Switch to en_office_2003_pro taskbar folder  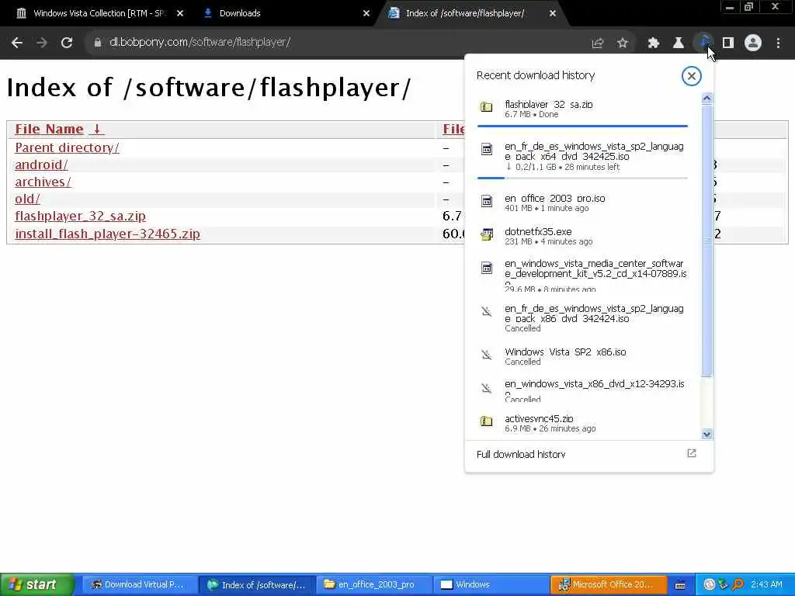pyautogui.click(x=375, y=585)
